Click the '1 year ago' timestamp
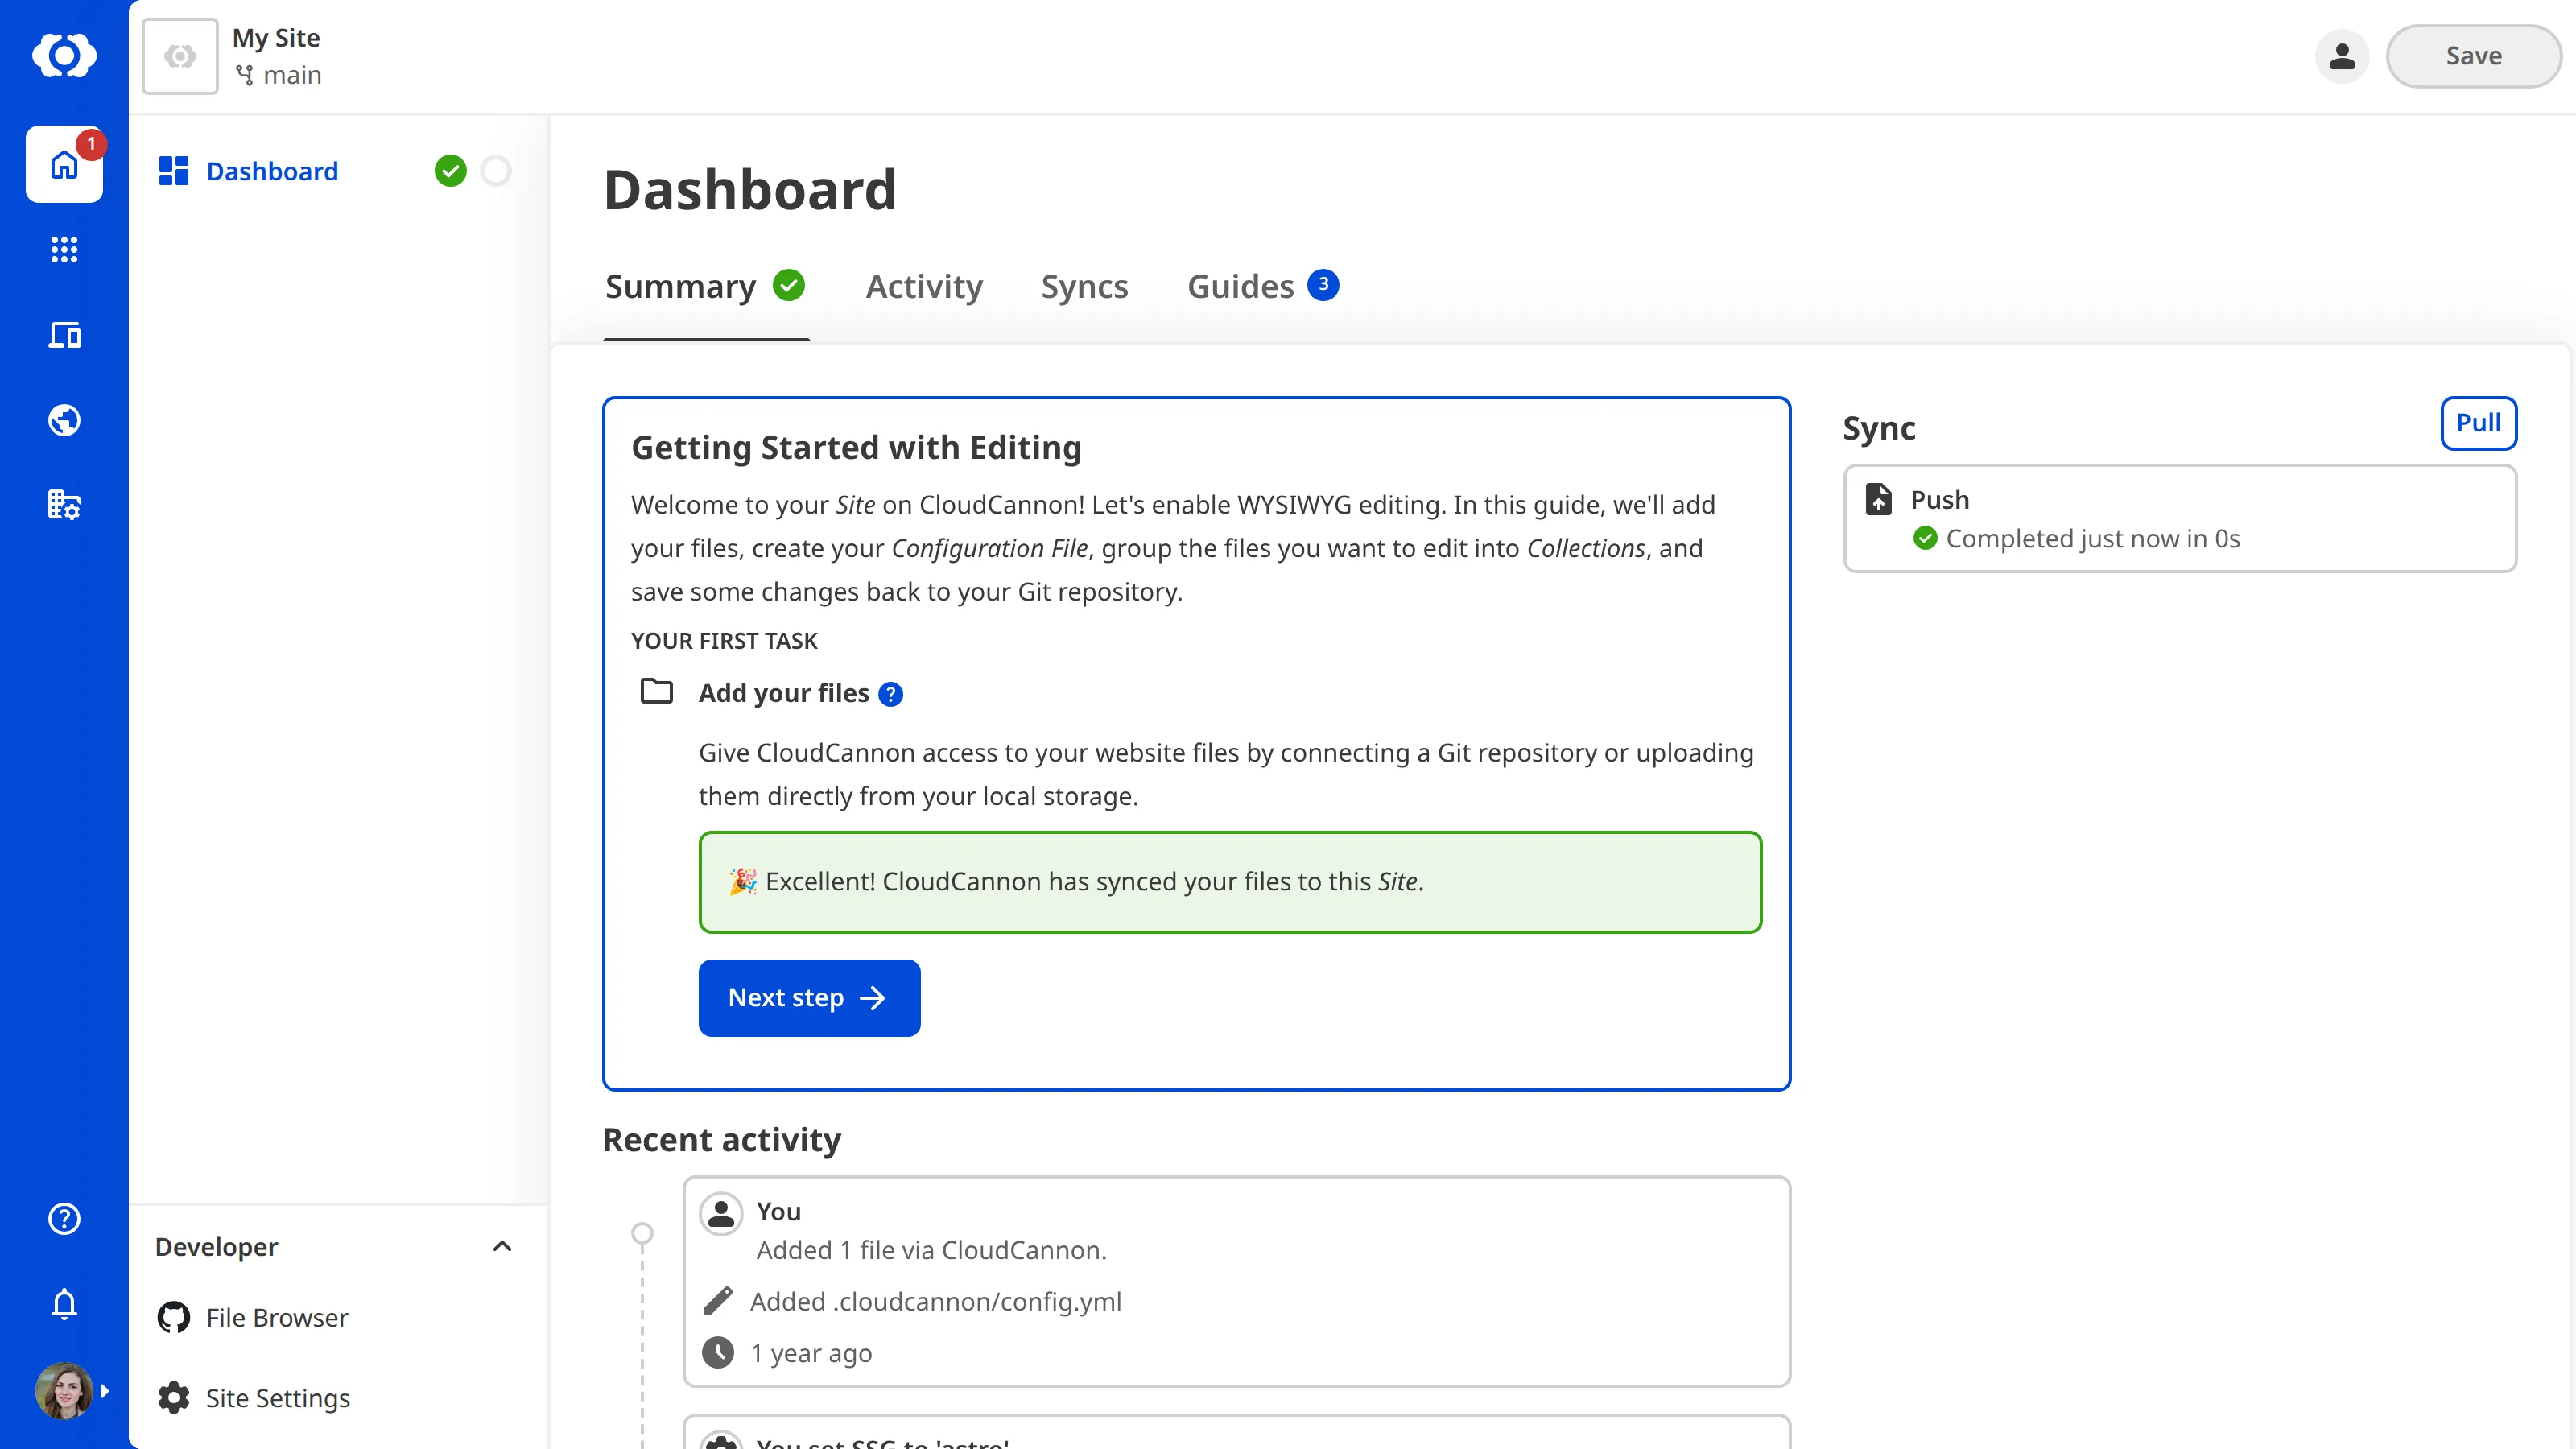This screenshot has width=2576, height=1449. tap(811, 1353)
